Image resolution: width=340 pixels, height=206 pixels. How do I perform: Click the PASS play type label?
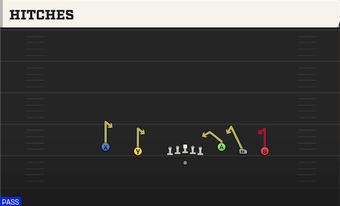point(11,201)
